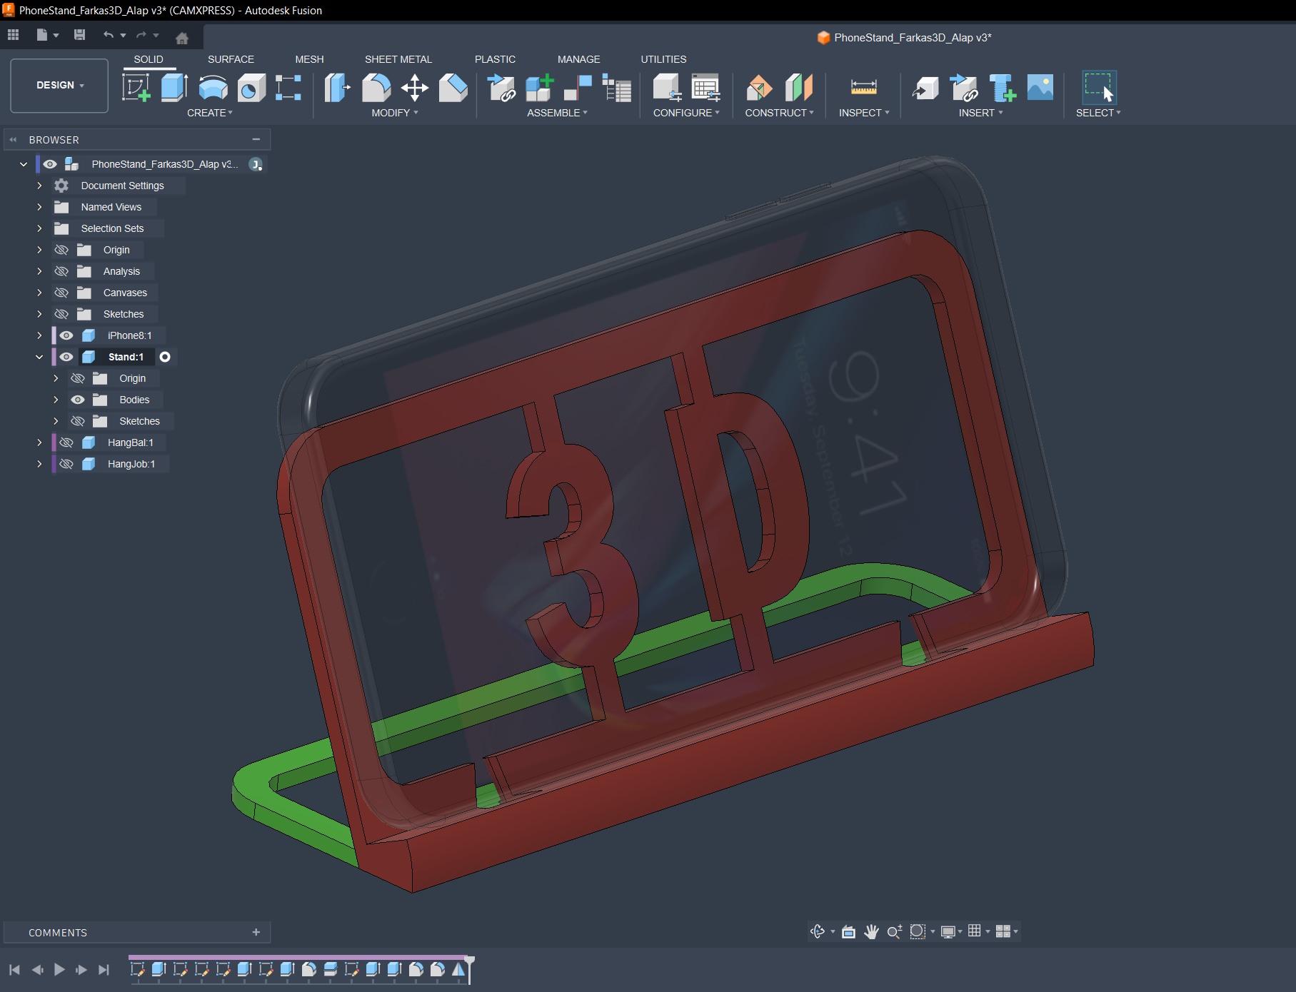Collapse the Stand:1 component tree
The image size is (1296, 992).
(x=39, y=357)
